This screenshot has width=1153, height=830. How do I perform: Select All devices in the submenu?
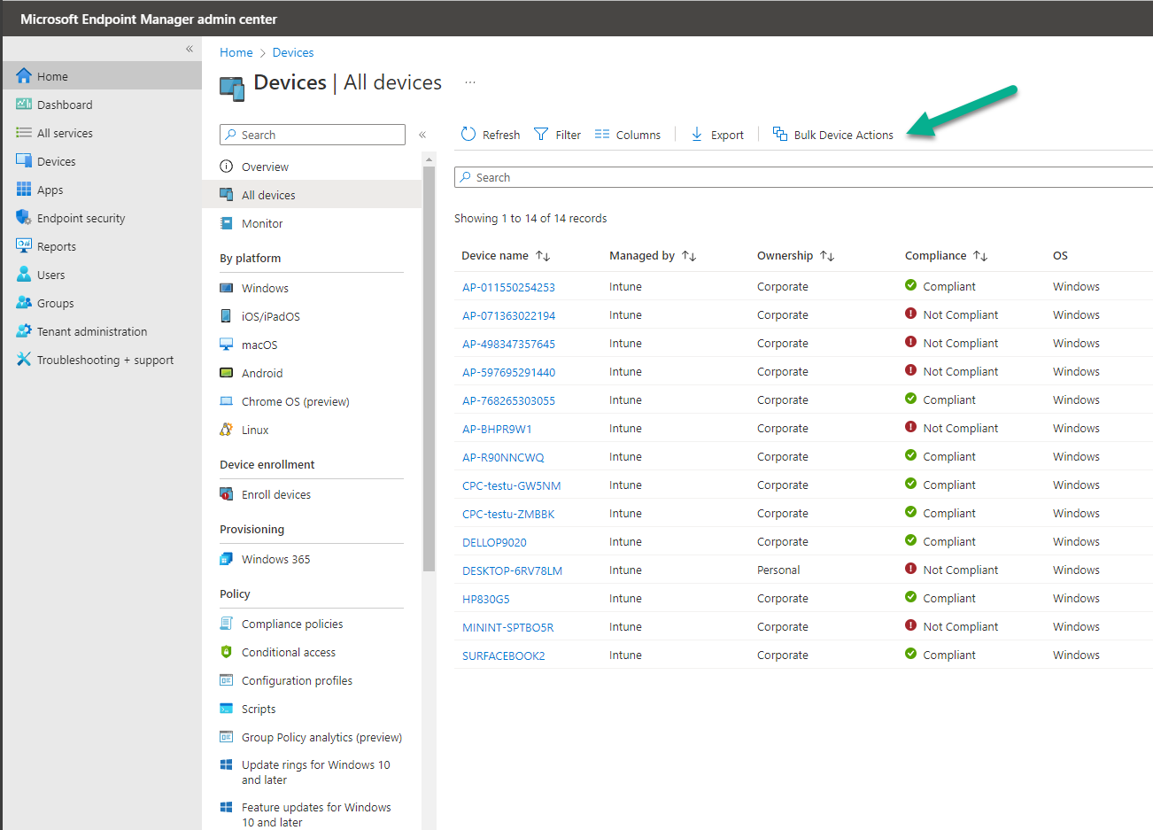[x=312, y=195]
